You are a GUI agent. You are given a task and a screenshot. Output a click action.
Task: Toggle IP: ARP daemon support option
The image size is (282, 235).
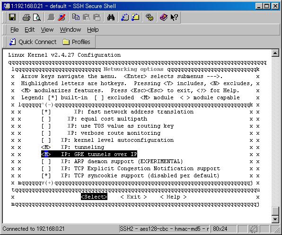[112, 162]
